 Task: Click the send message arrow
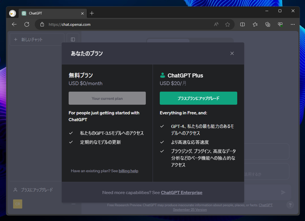tap(283, 192)
